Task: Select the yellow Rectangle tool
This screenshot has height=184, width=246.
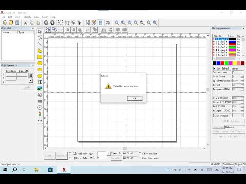Action: [40, 57]
